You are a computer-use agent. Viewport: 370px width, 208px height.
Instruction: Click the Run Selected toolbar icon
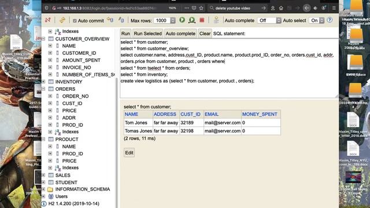click(192, 20)
